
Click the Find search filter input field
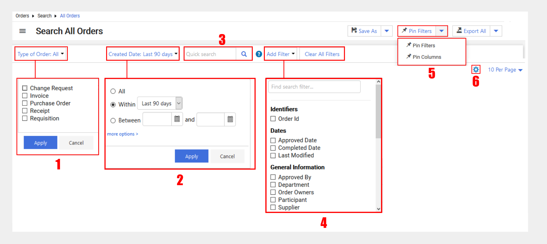coord(314,87)
